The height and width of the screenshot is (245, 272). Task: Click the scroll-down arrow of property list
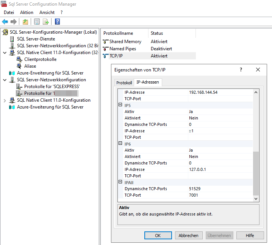(256, 198)
